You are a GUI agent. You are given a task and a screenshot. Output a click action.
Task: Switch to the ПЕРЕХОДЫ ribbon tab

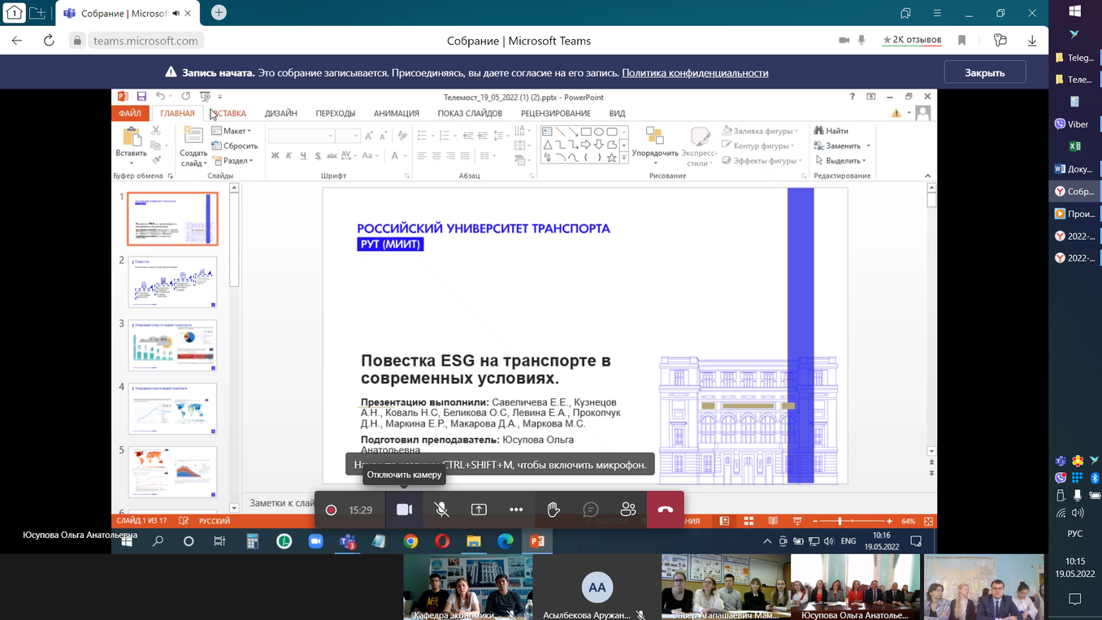pyautogui.click(x=336, y=113)
